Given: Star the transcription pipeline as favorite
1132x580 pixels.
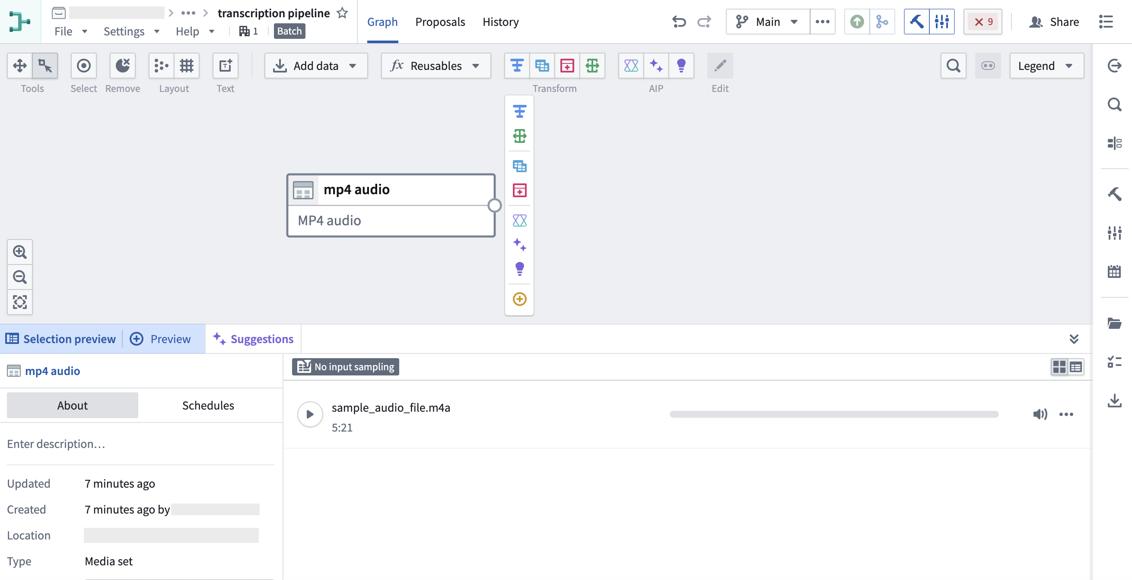Looking at the screenshot, I should coord(342,13).
